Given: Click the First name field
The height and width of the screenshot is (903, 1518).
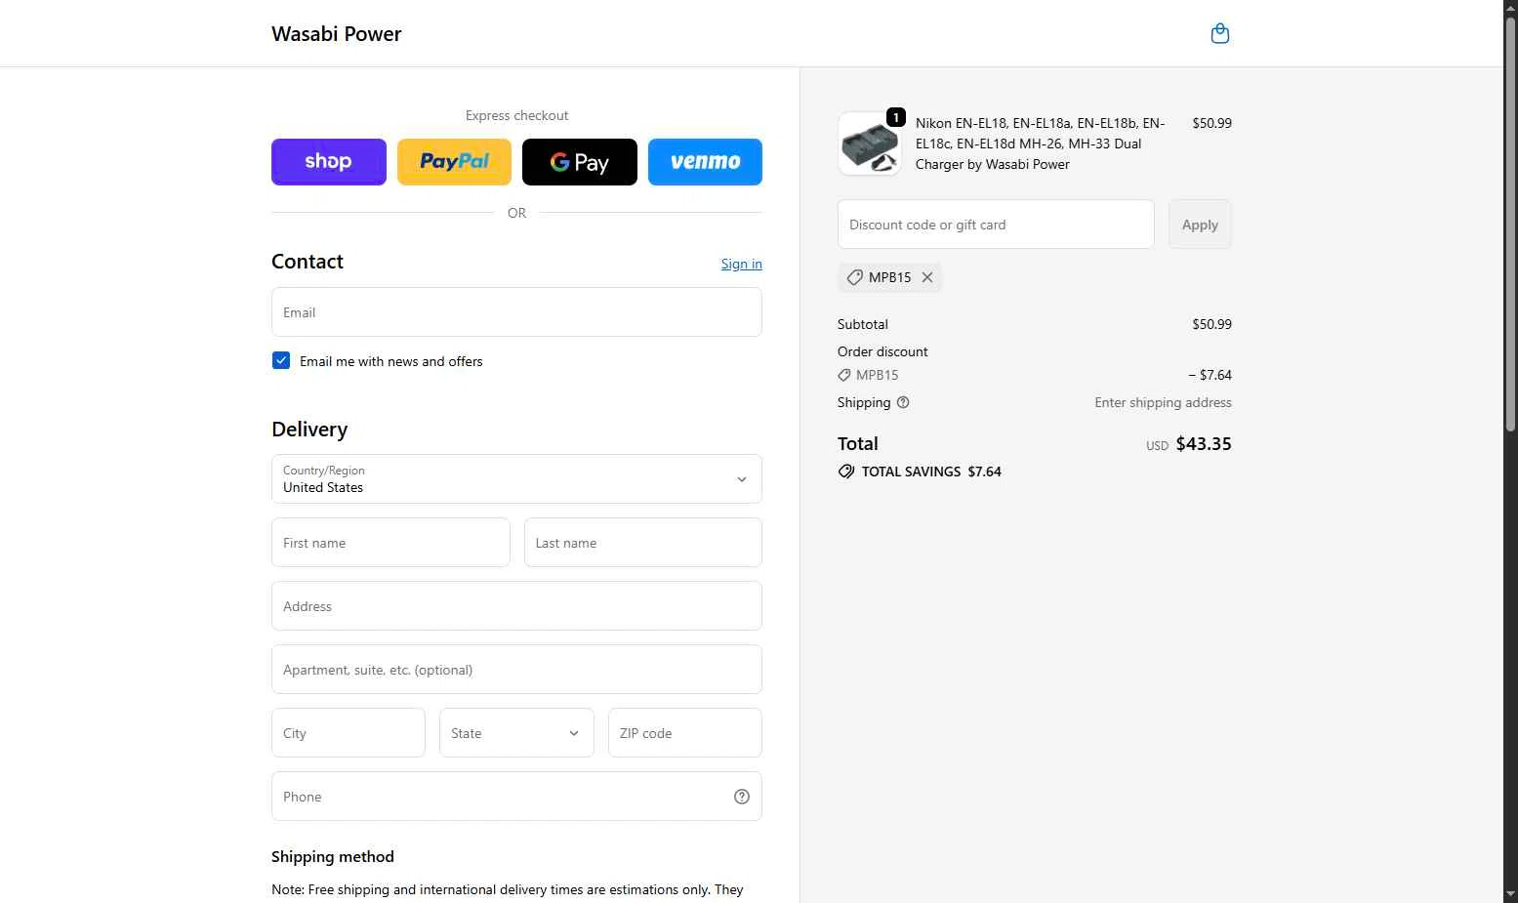Looking at the screenshot, I should click(x=390, y=543).
